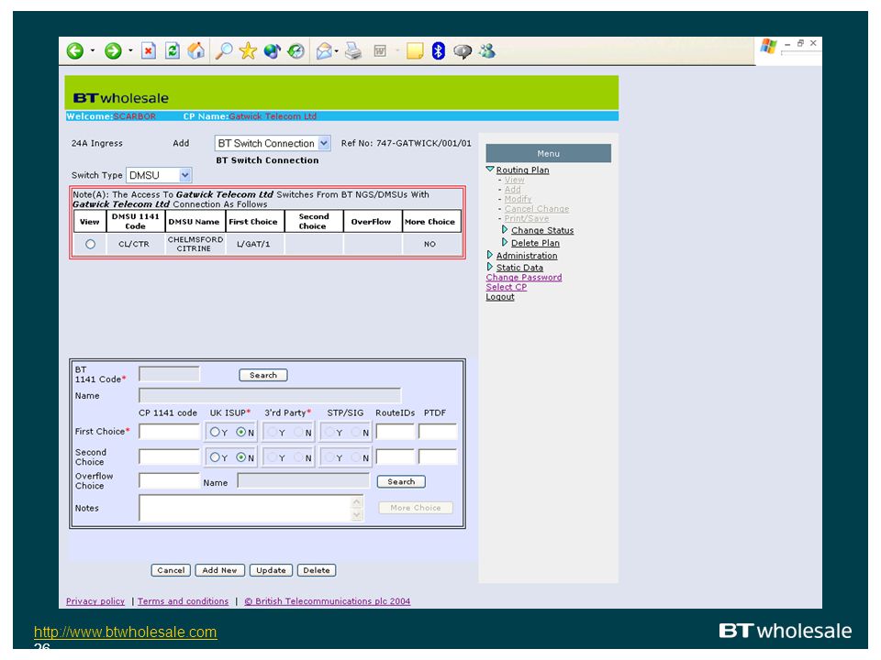881x660 pixels.
Task: Open the Back button history dropdown arrow
Action: point(92,51)
